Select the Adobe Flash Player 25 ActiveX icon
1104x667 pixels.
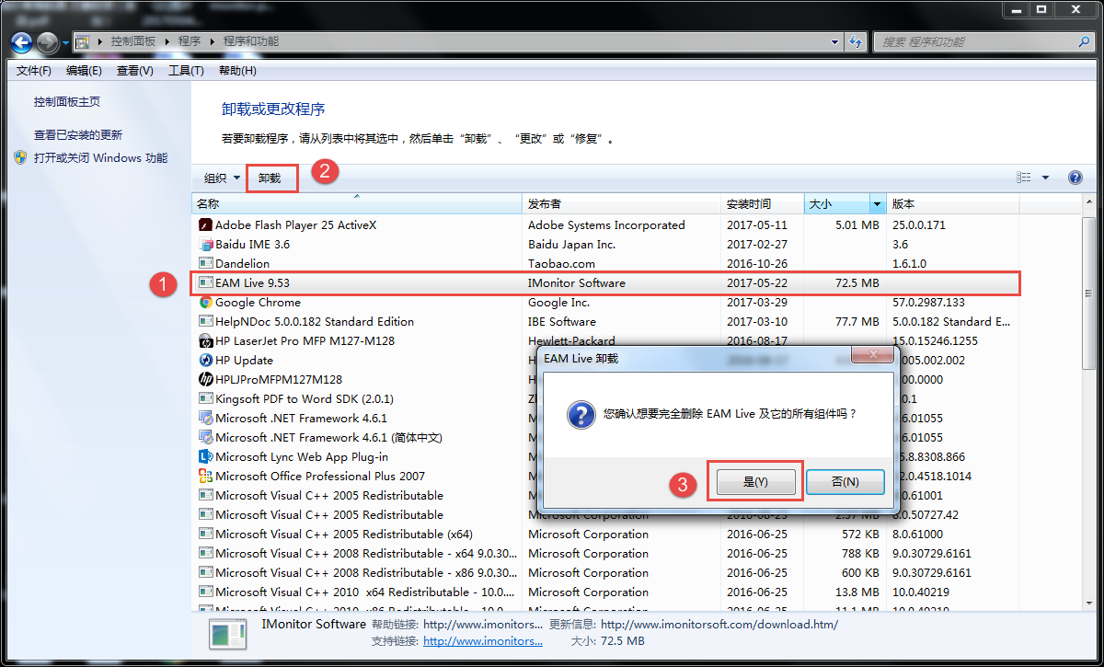coord(206,224)
